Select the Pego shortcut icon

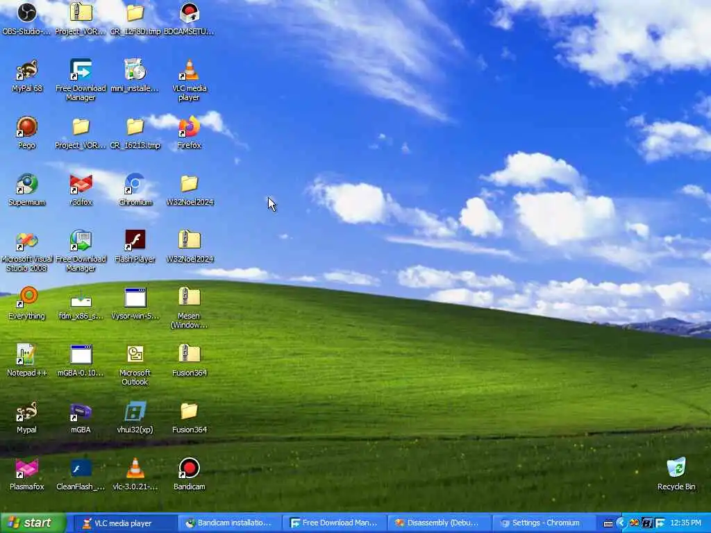coord(26,133)
